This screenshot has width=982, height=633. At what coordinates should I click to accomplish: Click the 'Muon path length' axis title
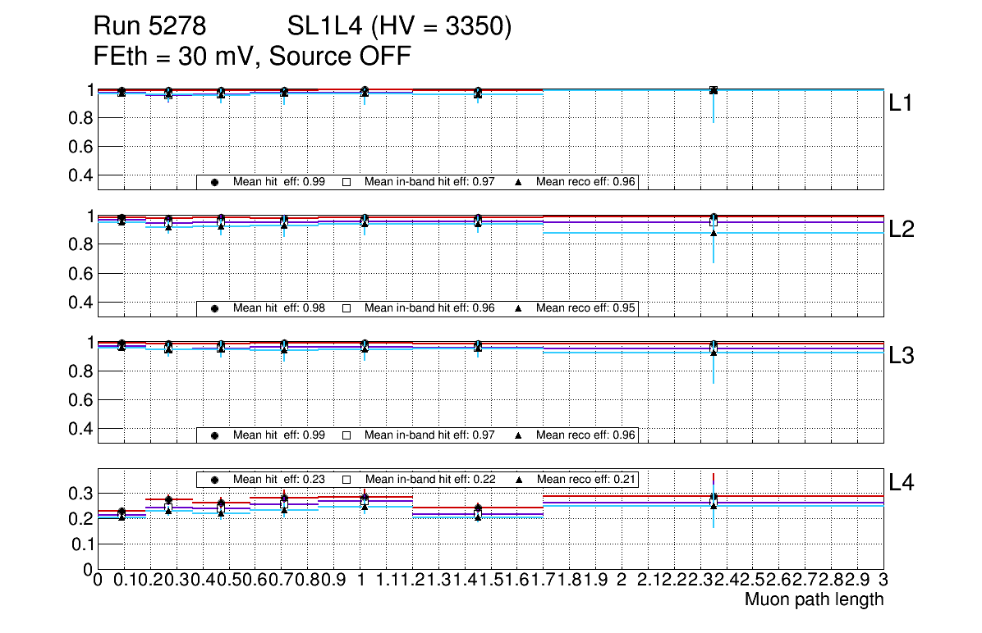[x=814, y=599]
